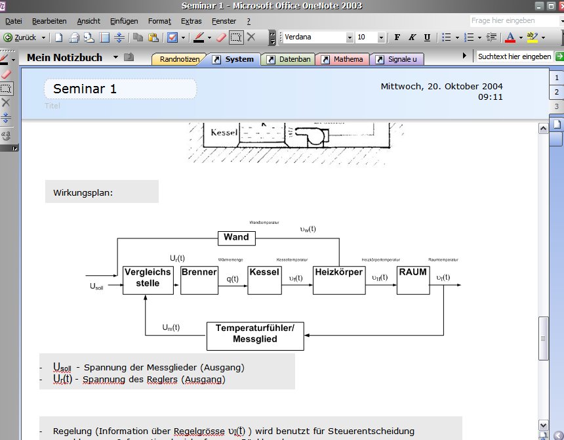564x440 pixels.
Task: Click the 'Suchtext hier eingeben' search field
Action: tap(514, 56)
